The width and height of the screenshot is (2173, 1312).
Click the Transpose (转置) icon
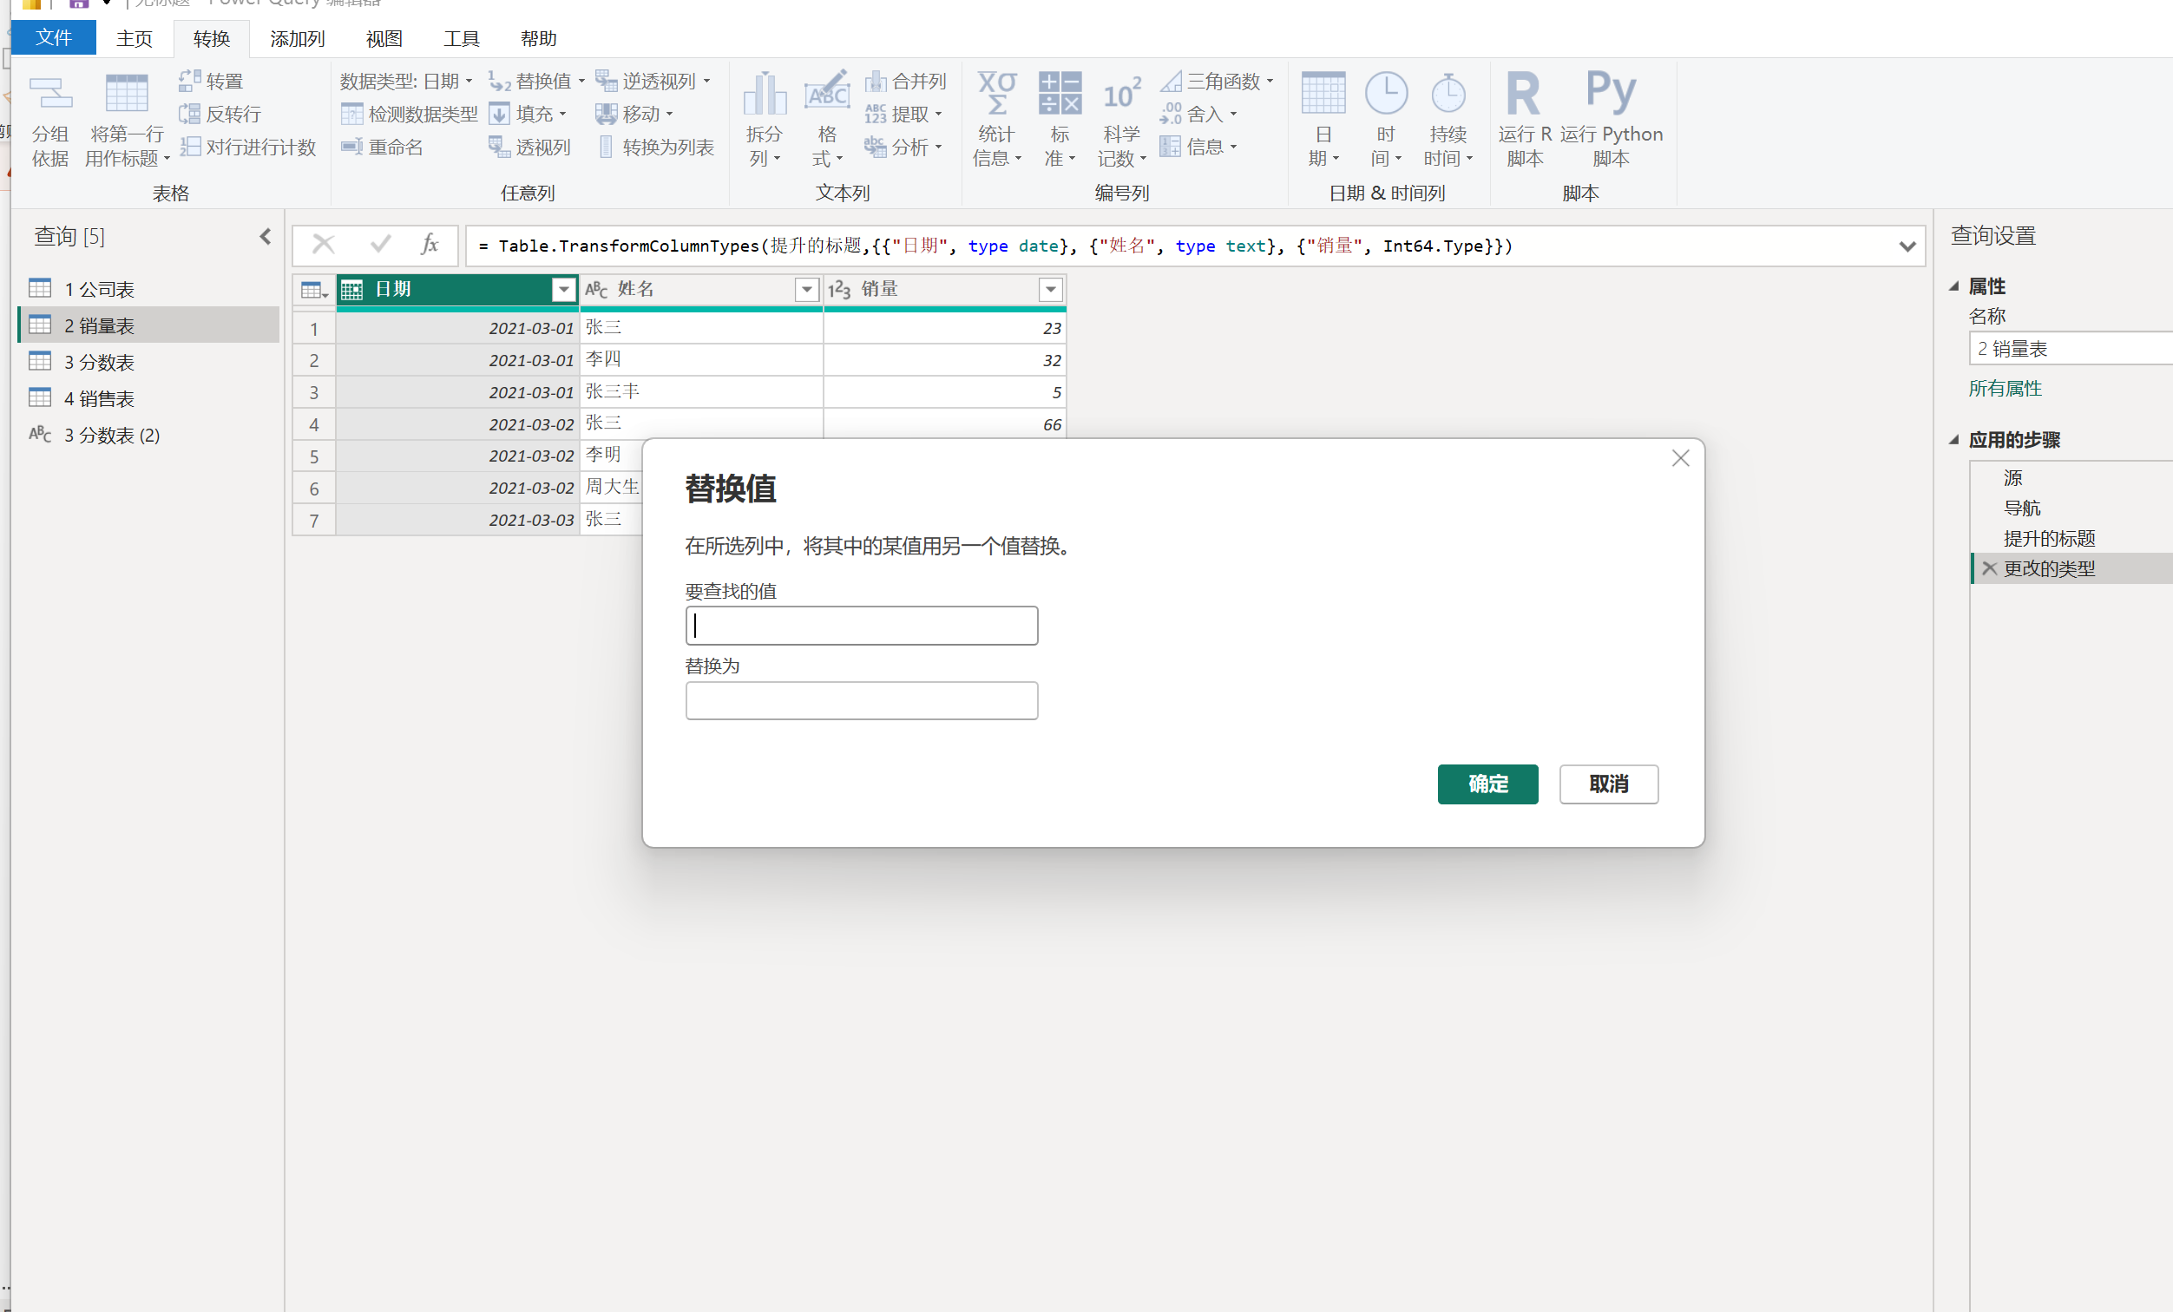[189, 81]
